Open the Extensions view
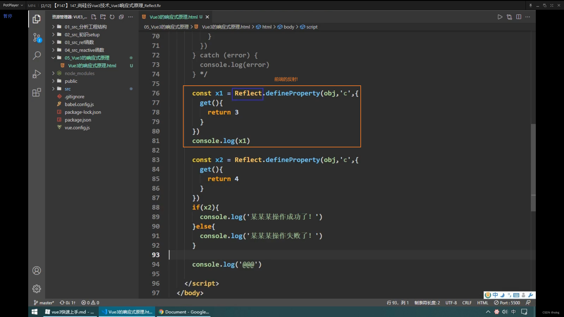The height and width of the screenshot is (317, 564). coord(37,92)
